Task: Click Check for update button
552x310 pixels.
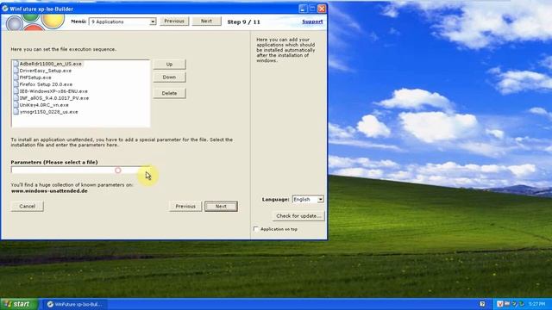Action: 298,216
